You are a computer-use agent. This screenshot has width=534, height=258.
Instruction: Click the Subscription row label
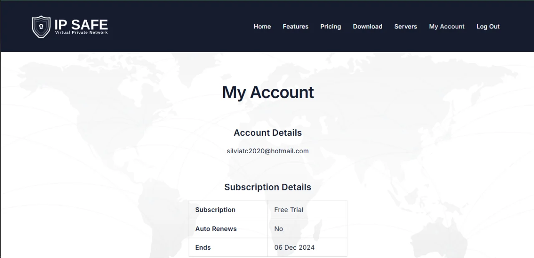215,210
